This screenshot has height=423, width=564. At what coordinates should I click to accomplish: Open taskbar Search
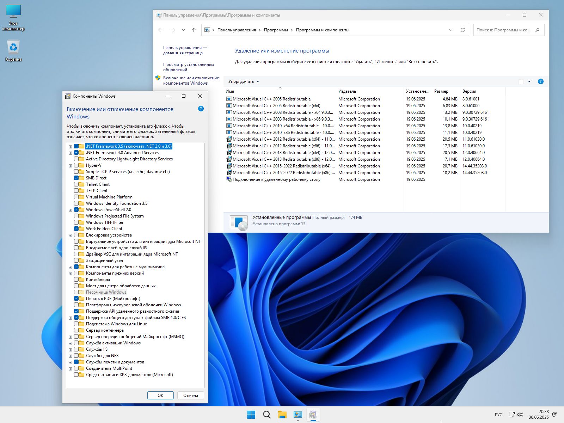coord(267,415)
